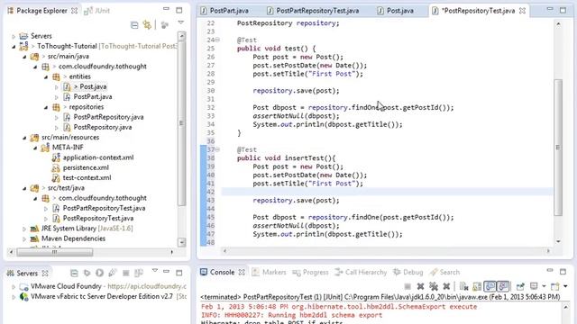The height and width of the screenshot is (324, 577).
Task: Click the Open Console icon
Action: pyautogui.click(x=554, y=286)
